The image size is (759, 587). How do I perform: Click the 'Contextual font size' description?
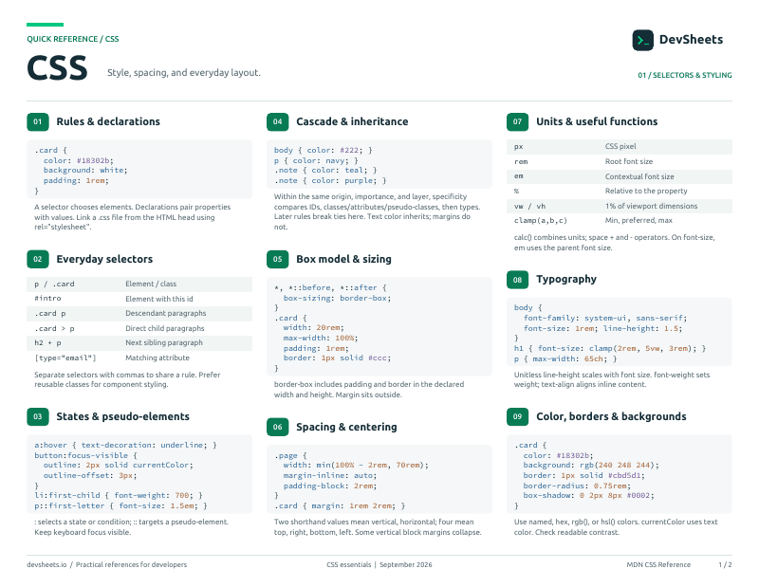click(x=639, y=176)
